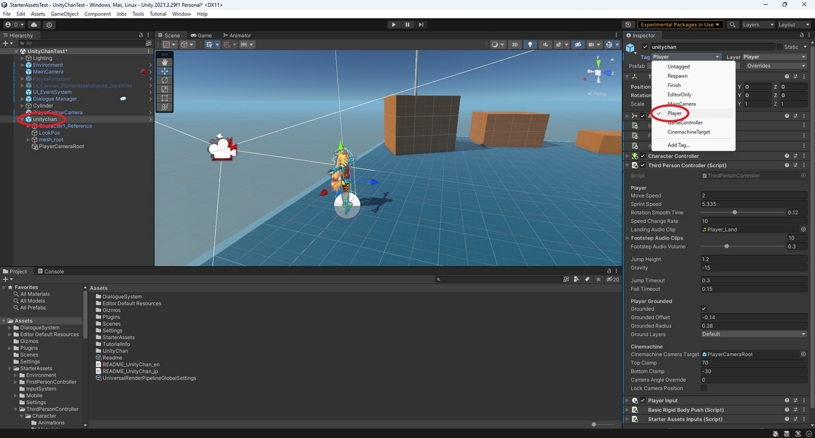Toggle Character Controller enabled checkbox
Screen dimensions: 815x438
(x=642, y=156)
